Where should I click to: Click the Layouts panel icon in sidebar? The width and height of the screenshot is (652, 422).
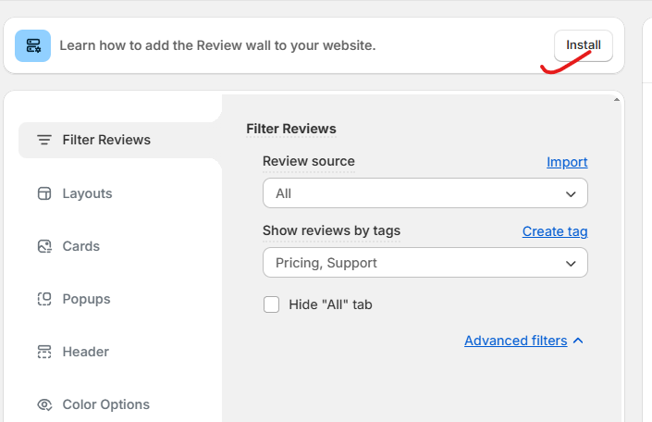tap(43, 193)
